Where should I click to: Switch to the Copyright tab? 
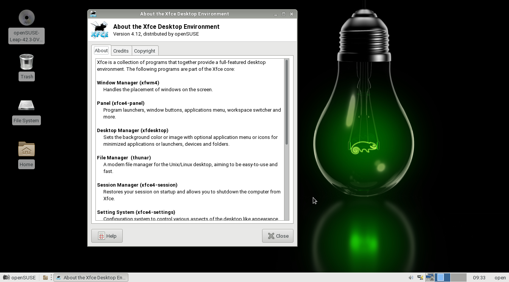pyautogui.click(x=144, y=51)
